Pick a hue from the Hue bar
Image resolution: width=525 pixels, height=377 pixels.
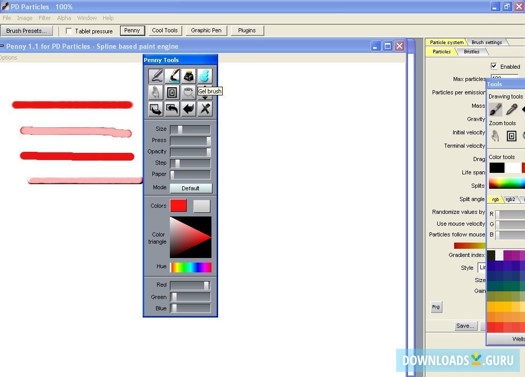coord(191,267)
